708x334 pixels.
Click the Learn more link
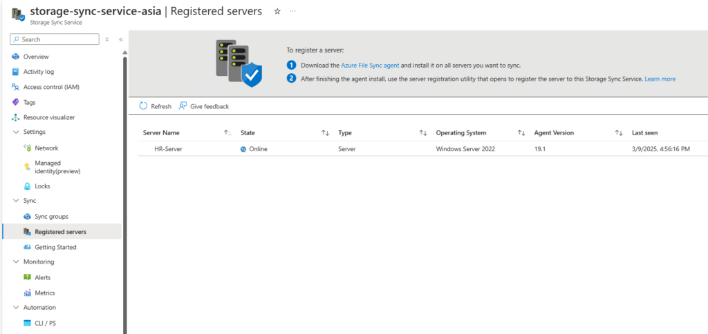(660, 79)
